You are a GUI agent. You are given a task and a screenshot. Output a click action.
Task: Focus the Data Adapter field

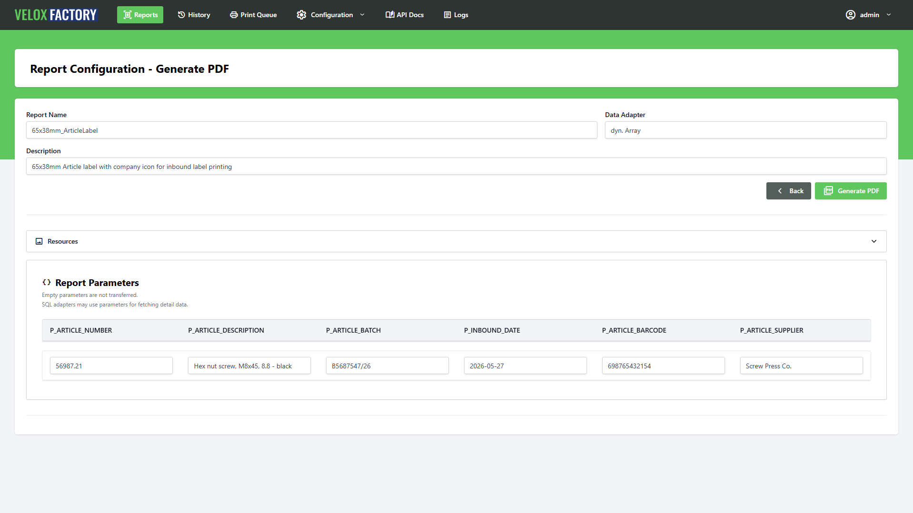tap(745, 130)
